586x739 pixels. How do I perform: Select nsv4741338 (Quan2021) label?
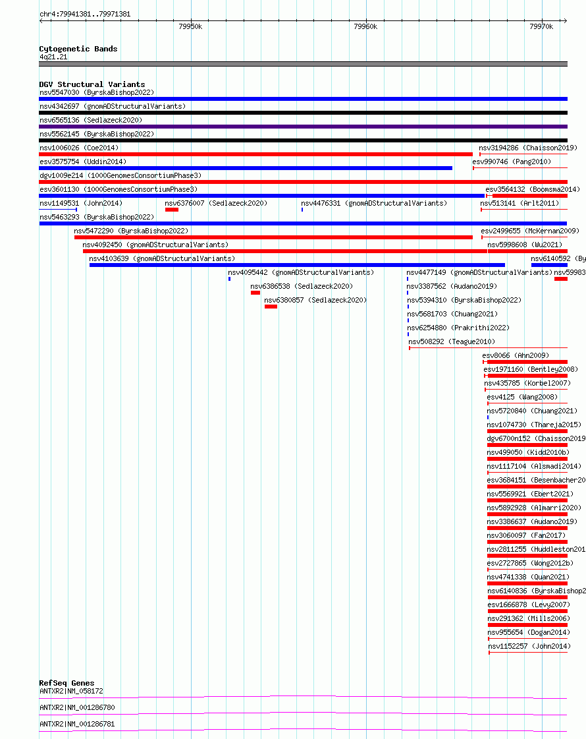[x=529, y=577]
